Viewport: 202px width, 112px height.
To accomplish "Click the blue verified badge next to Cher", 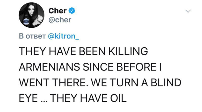I will click(x=72, y=11).
